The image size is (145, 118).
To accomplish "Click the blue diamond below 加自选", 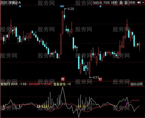I will tap(100, 6).
